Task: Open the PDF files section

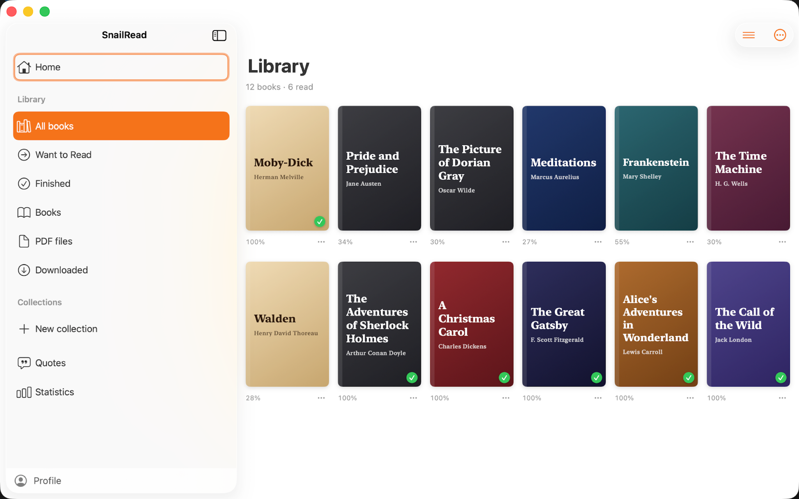Action: point(121,241)
